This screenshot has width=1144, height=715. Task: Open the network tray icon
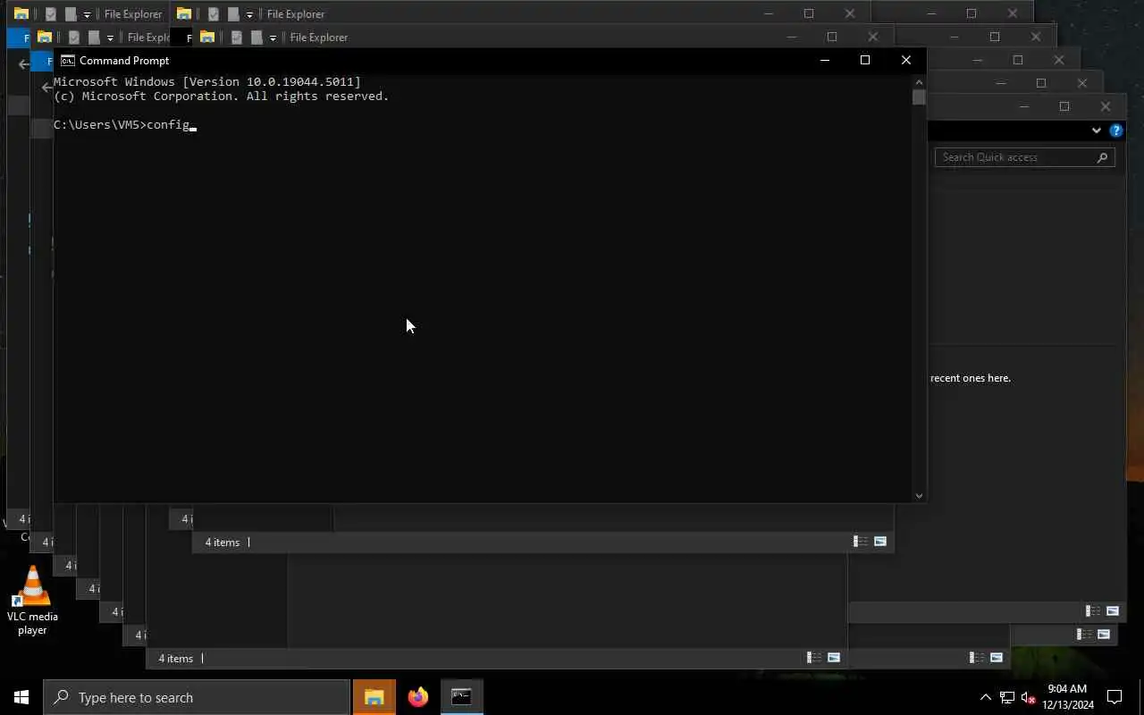tap(1007, 697)
